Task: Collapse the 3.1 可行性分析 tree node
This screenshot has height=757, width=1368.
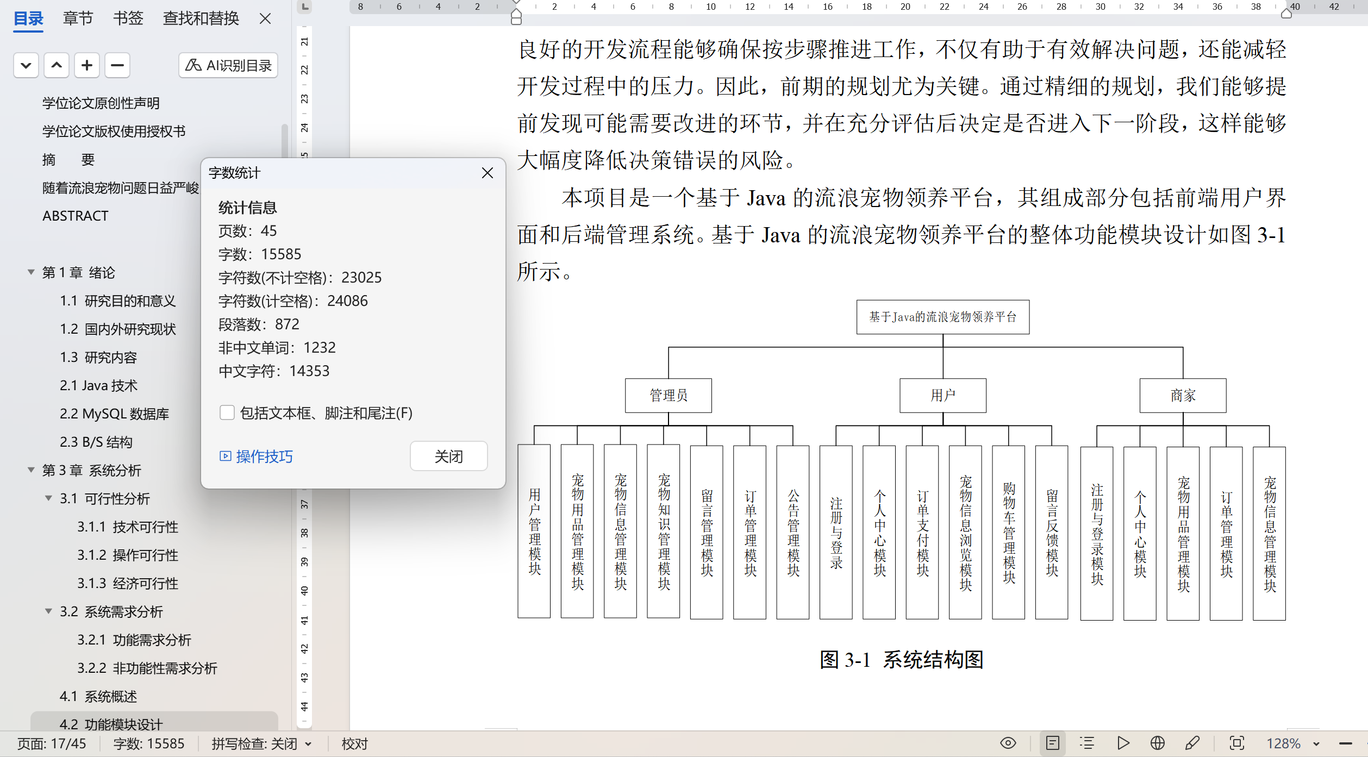Action: [48, 498]
